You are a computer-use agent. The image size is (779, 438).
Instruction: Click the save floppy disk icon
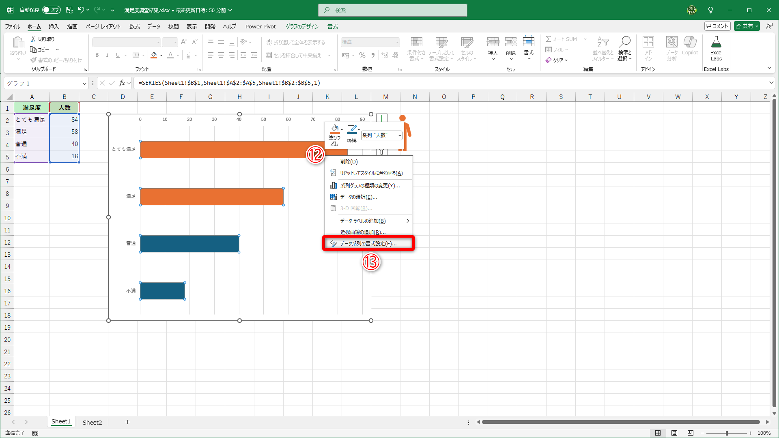tap(69, 10)
